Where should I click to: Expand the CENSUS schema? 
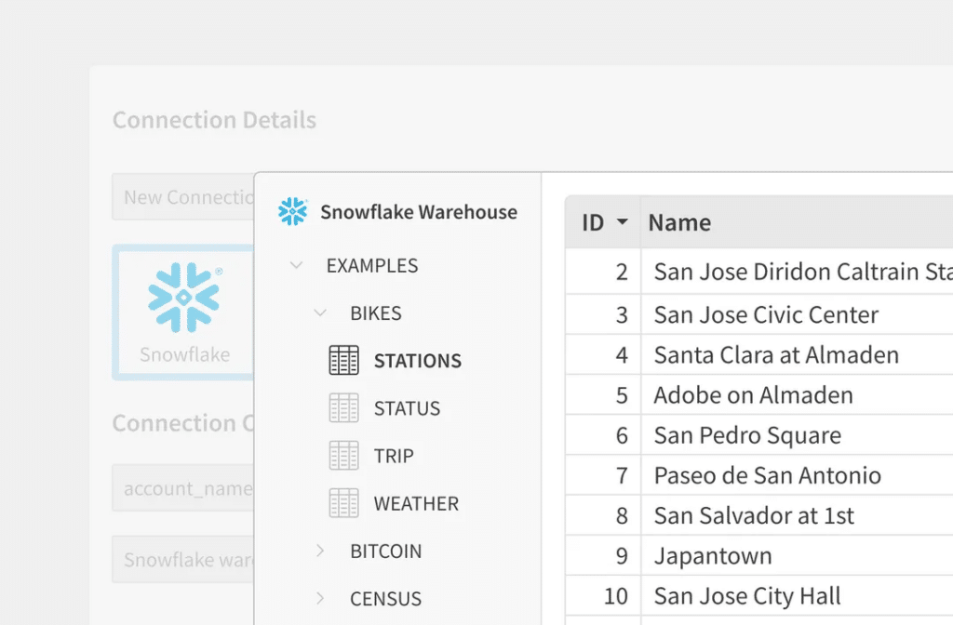[320, 598]
